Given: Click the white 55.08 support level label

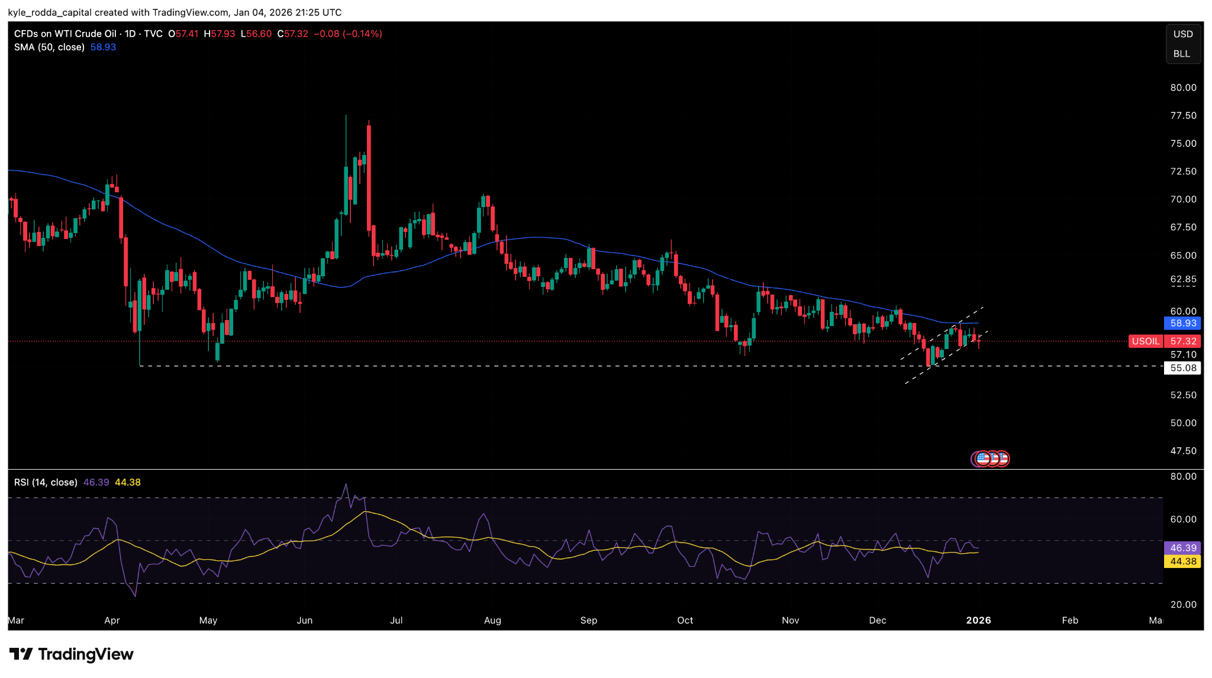Looking at the screenshot, I should pyautogui.click(x=1183, y=368).
